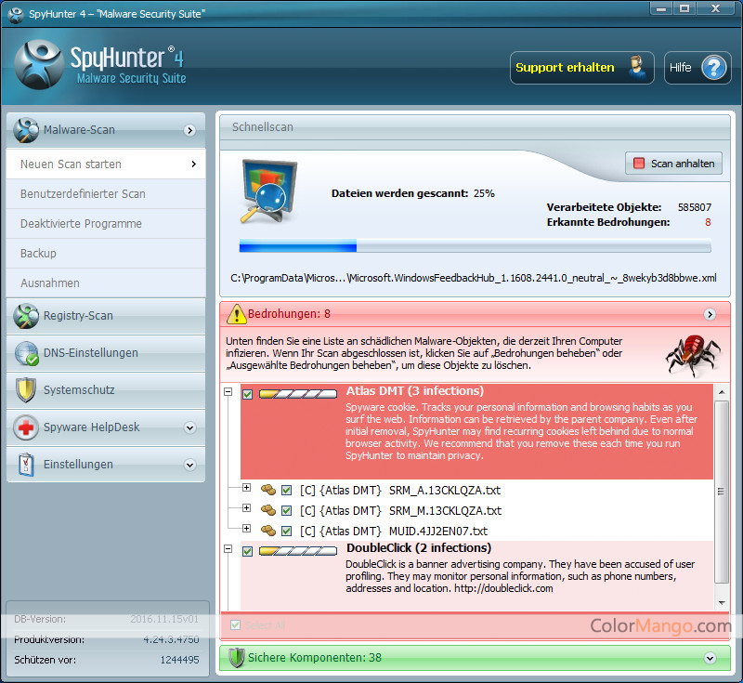Screen dimensions: 743x683
Task: Click the blue question mark Hilfe icon
Action: (713, 68)
